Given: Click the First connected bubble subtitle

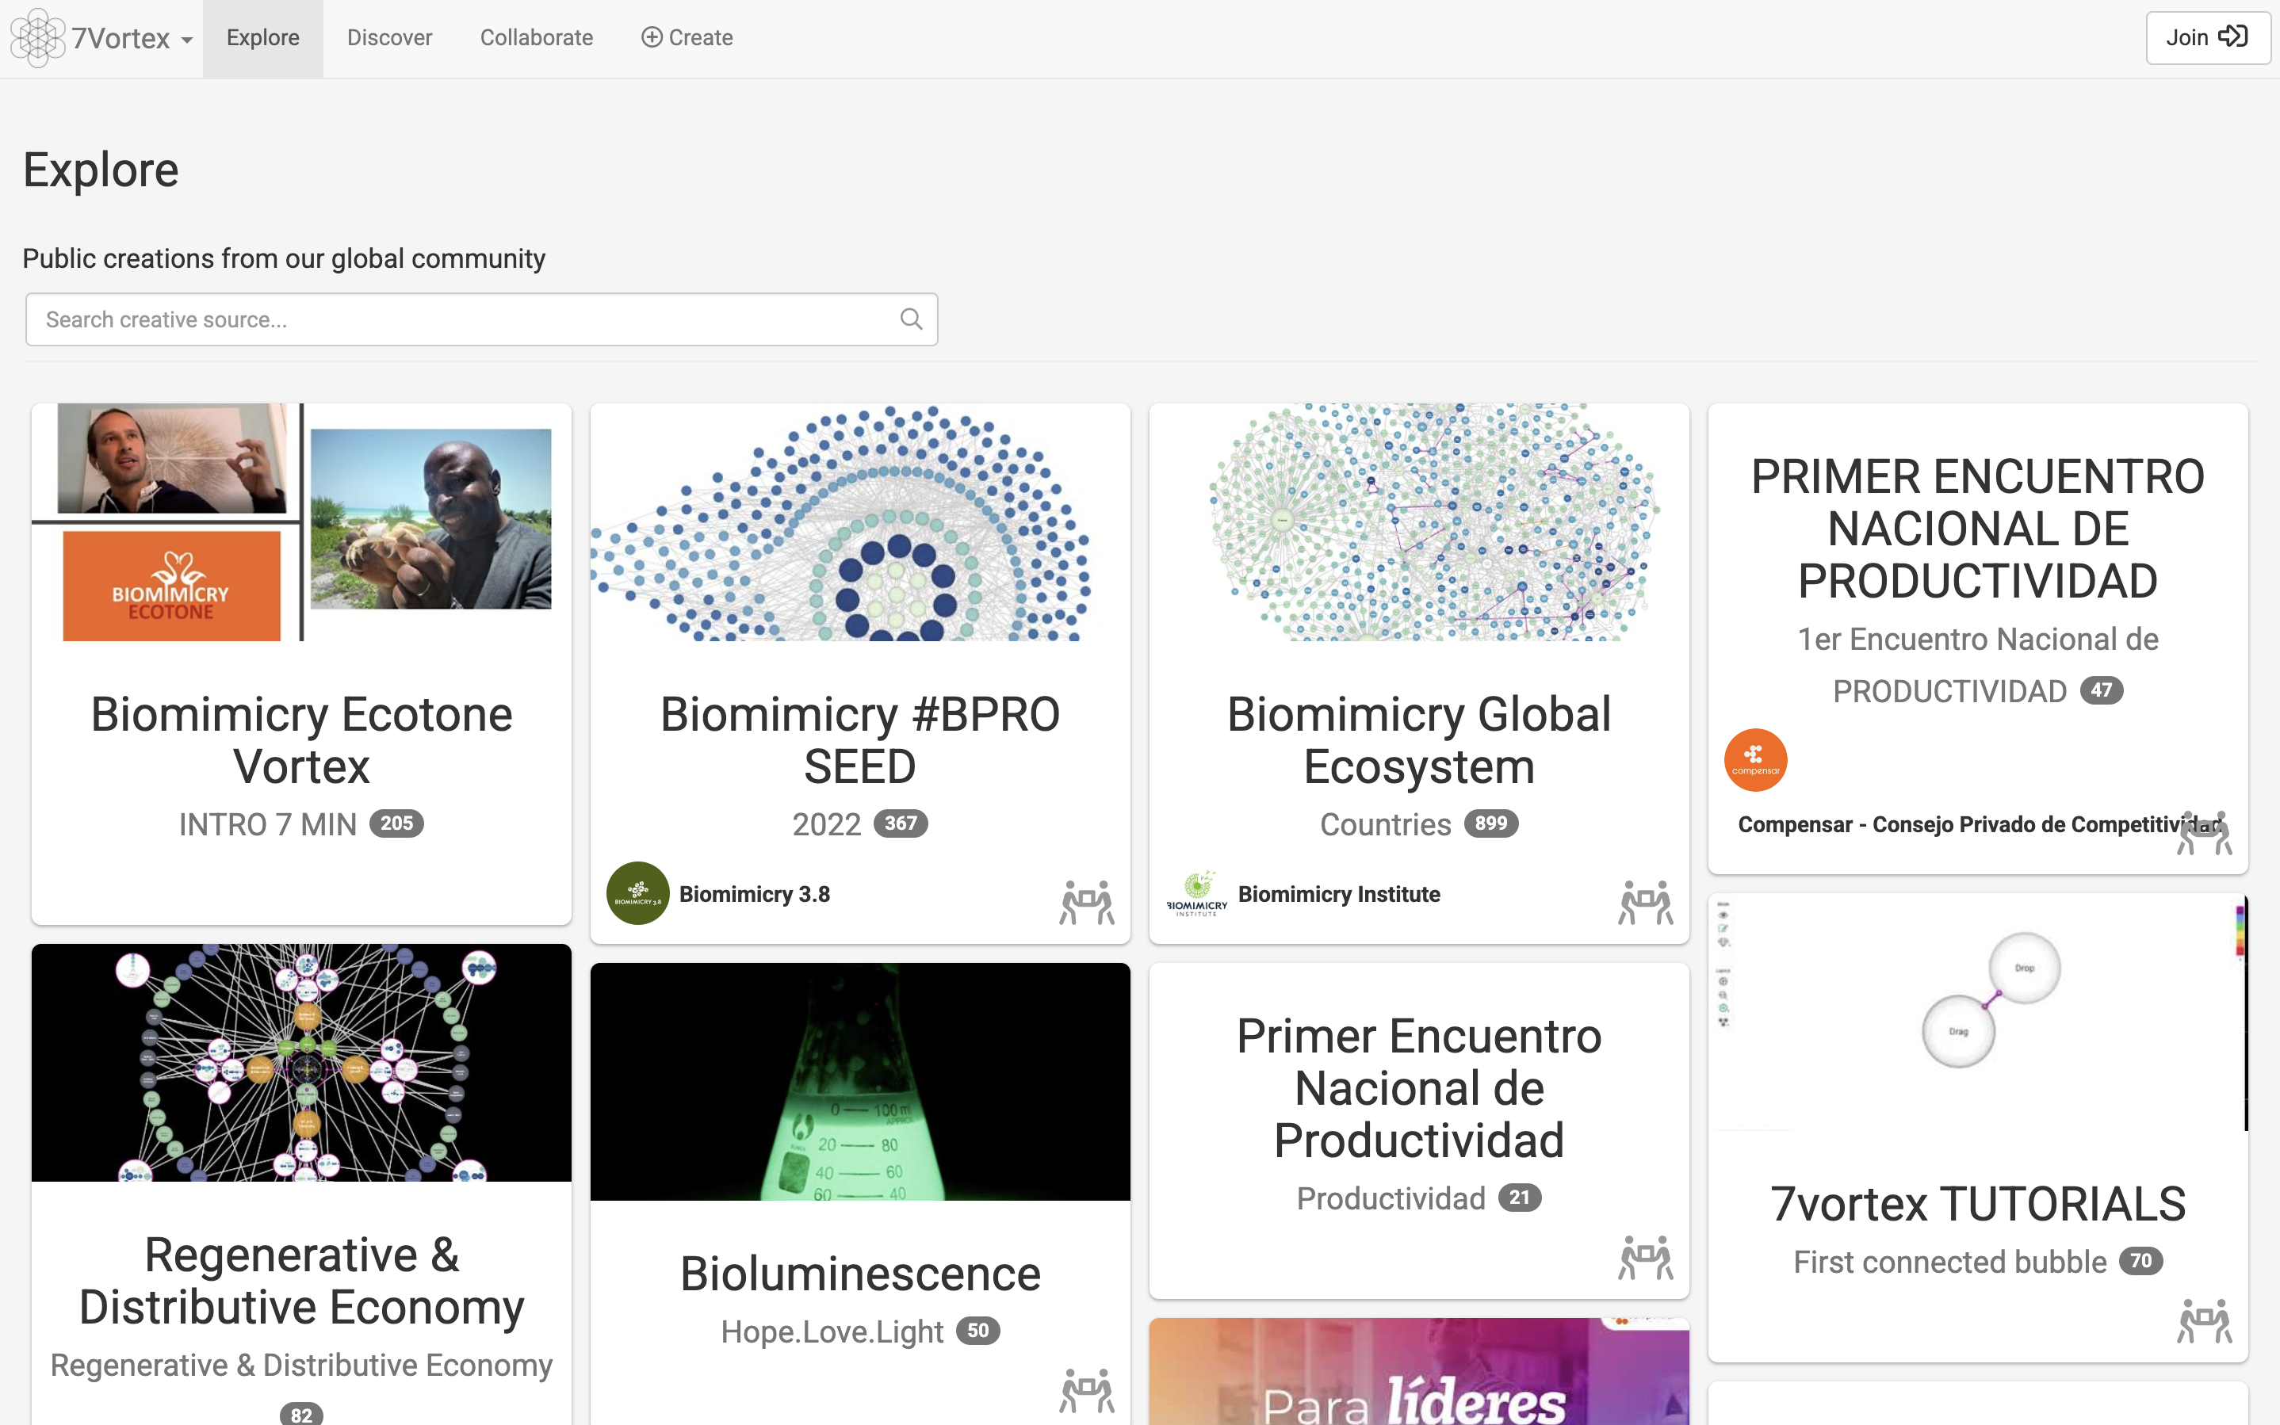Looking at the screenshot, I should (1950, 1262).
